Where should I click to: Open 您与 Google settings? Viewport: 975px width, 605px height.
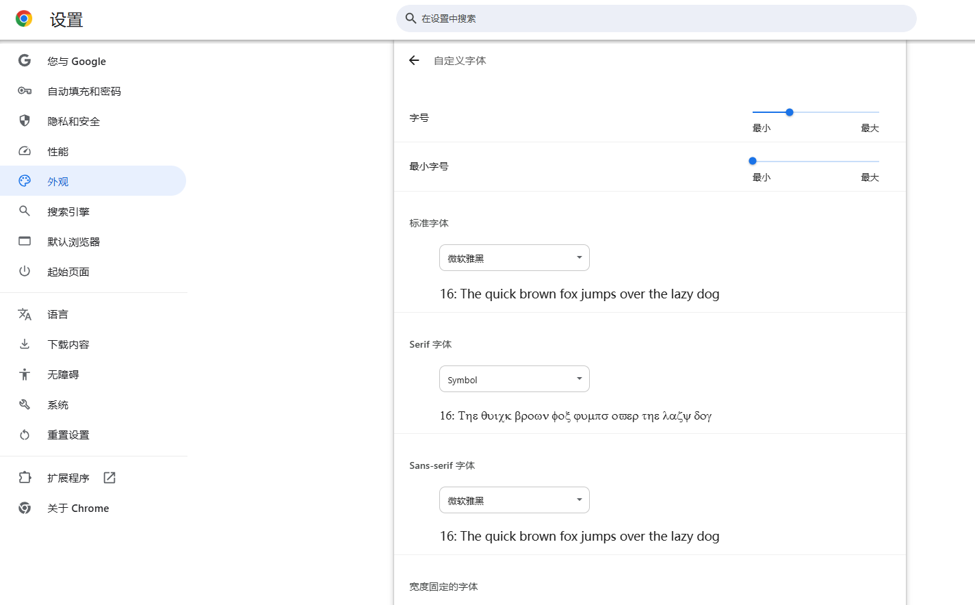pos(93,61)
